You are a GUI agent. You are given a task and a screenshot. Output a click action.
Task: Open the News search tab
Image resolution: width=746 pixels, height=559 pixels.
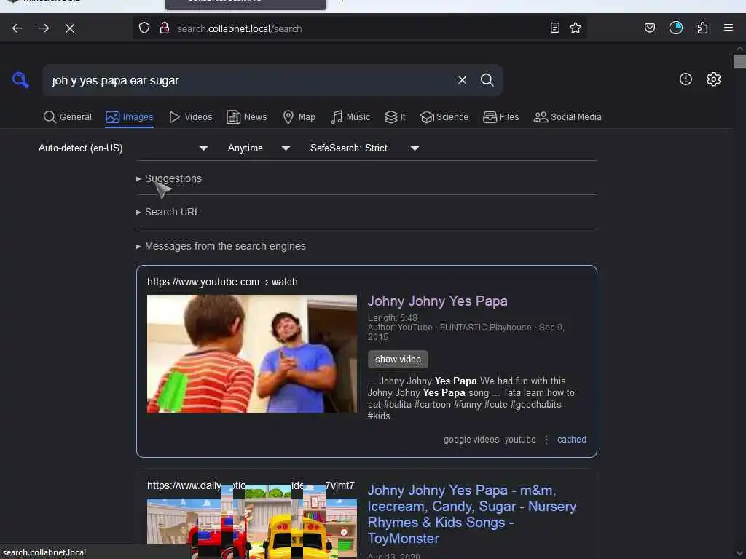point(247,117)
